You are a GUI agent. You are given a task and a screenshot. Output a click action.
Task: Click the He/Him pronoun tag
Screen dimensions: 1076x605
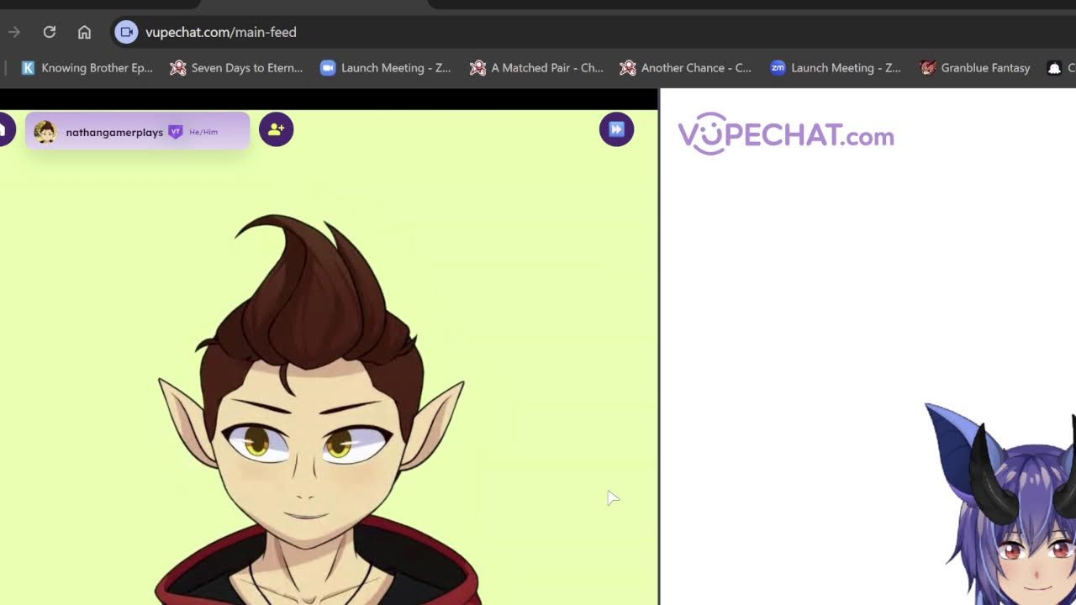click(x=203, y=132)
